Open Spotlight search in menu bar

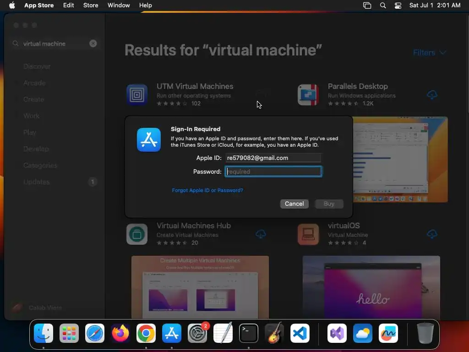(x=383, y=5)
